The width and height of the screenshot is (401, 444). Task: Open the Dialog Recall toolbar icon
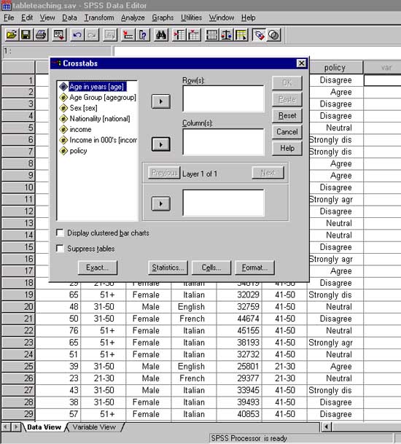59,35
